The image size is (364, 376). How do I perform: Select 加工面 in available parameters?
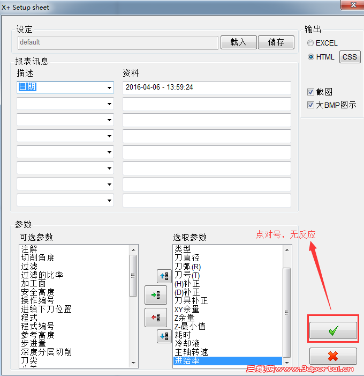(x=33, y=283)
